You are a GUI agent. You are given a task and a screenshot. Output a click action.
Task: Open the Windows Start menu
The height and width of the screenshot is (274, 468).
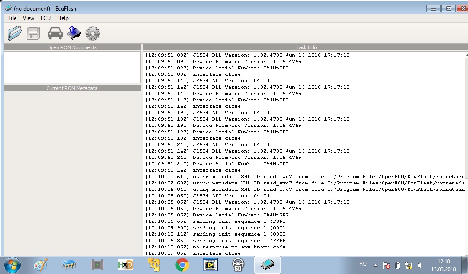point(12,265)
